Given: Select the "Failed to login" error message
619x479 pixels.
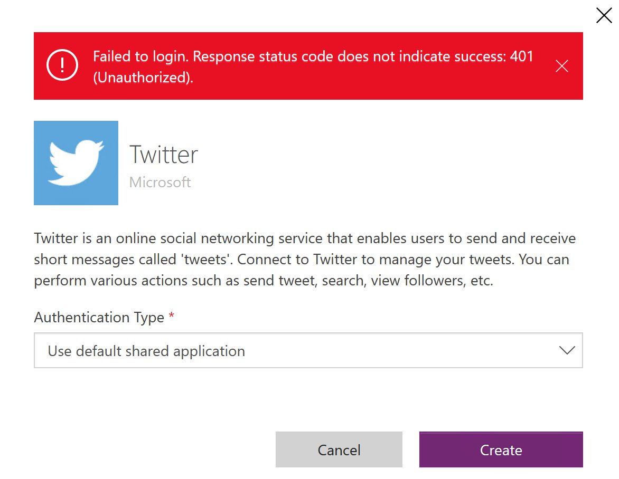Looking at the screenshot, I should pos(313,66).
